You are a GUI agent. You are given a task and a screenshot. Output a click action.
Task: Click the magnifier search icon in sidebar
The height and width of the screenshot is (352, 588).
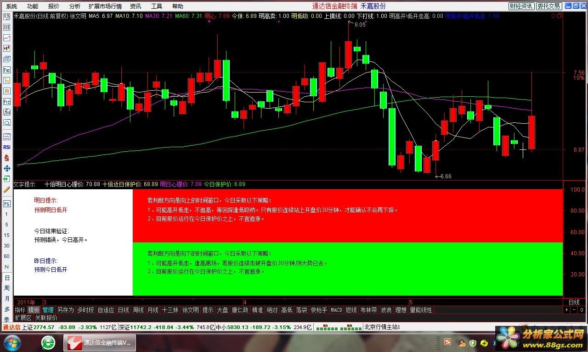7,123
